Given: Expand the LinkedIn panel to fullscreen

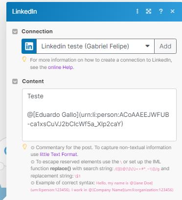Looking at the screenshot, I should tap(148, 11).
